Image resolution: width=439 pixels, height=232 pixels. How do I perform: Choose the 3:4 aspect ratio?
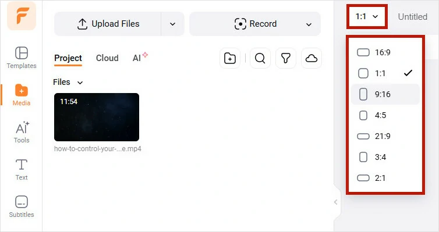pos(385,157)
